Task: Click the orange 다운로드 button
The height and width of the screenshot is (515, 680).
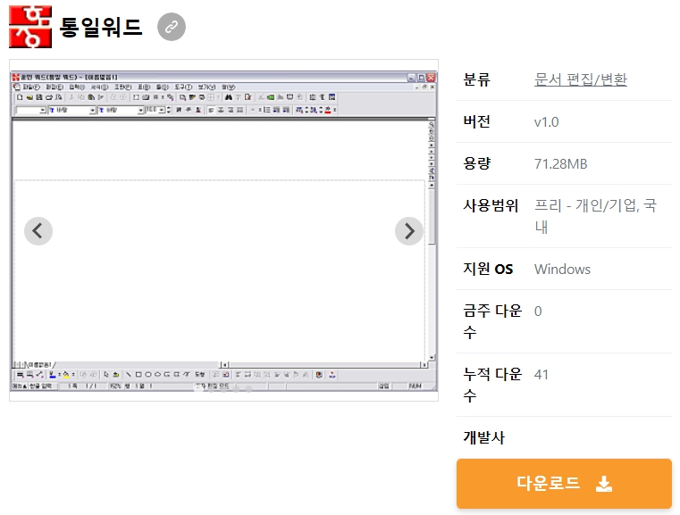Action: (564, 484)
